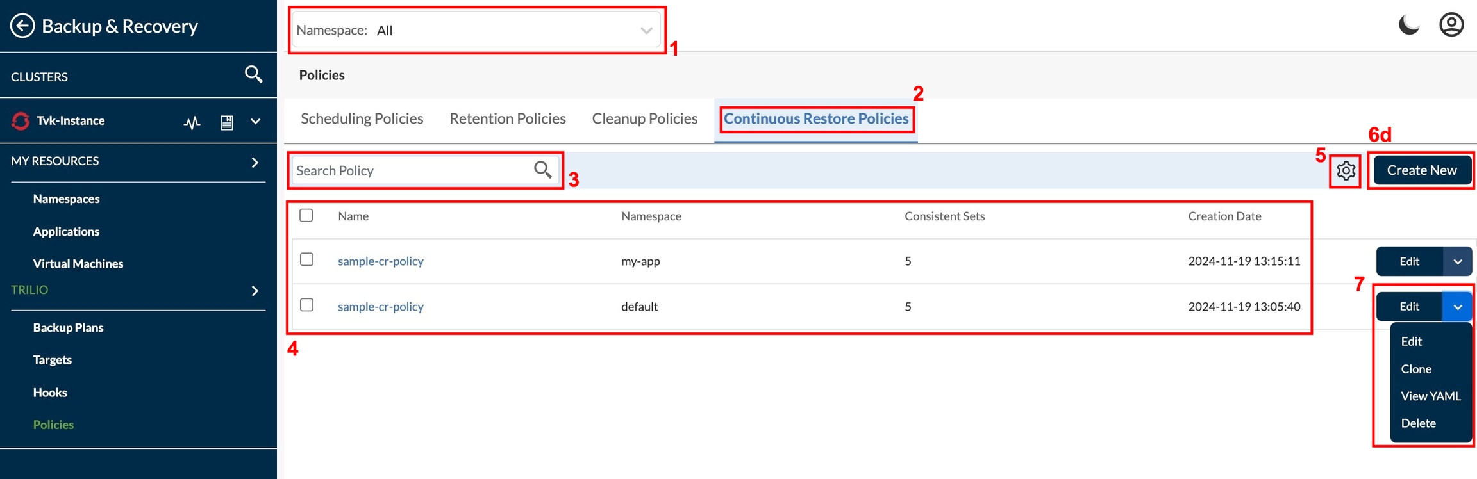Select Clone from the open actions menu

click(x=1416, y=369)
